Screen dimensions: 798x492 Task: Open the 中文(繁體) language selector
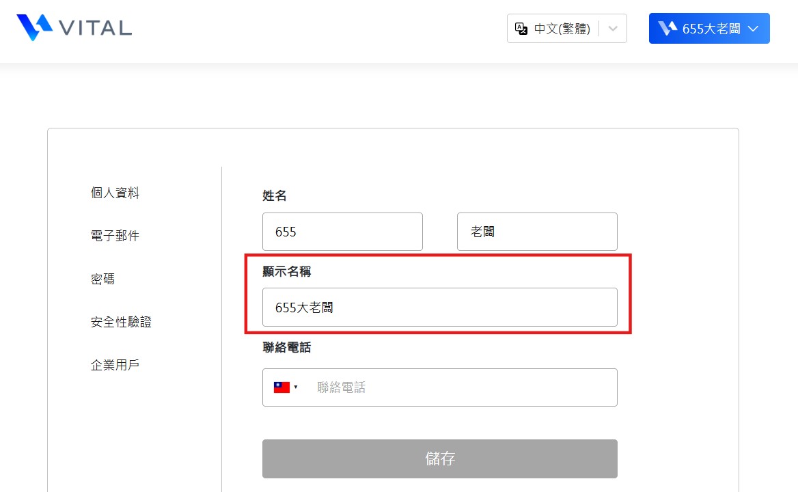click(566, 29)
